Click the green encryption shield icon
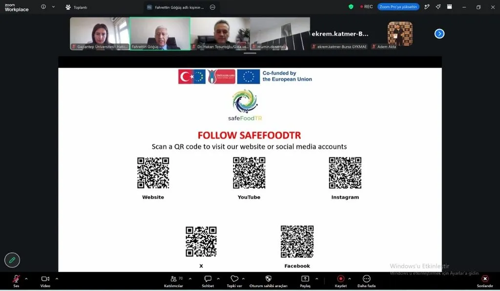 click(351, 7)
